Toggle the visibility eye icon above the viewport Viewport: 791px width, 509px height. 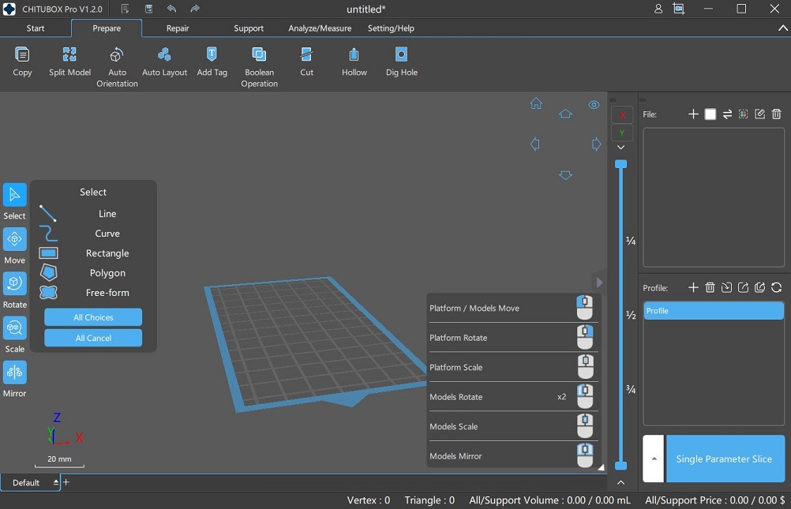click(594, 104)
